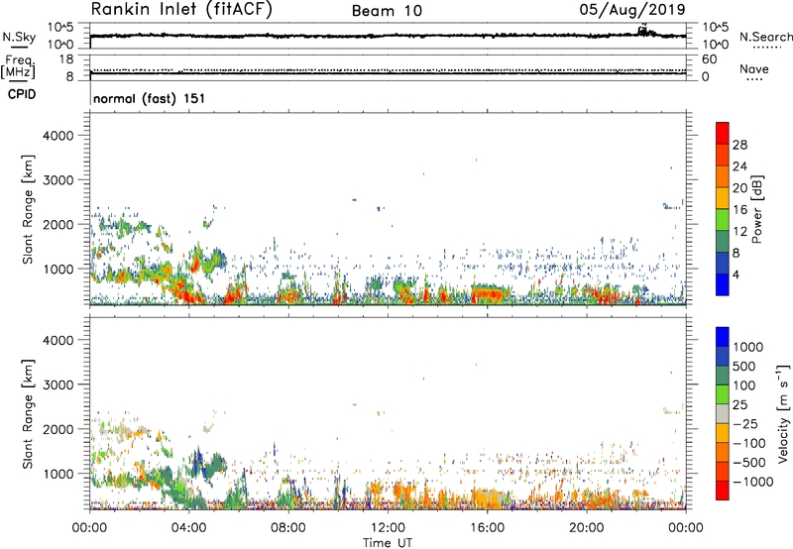793x549 pixels.
Task: Click the light green 25–100 Velocity colorbar segment
Action: tap(723, 394)
